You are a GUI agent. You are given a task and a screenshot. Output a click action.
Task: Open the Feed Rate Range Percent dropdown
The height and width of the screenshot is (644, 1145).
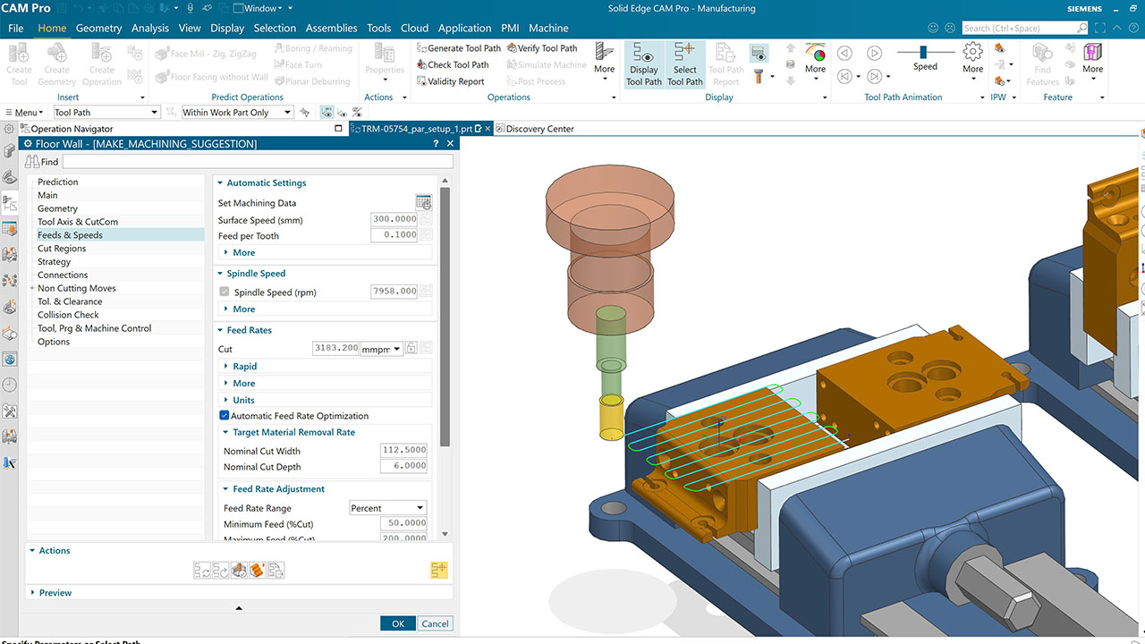[x=387, y=507]
